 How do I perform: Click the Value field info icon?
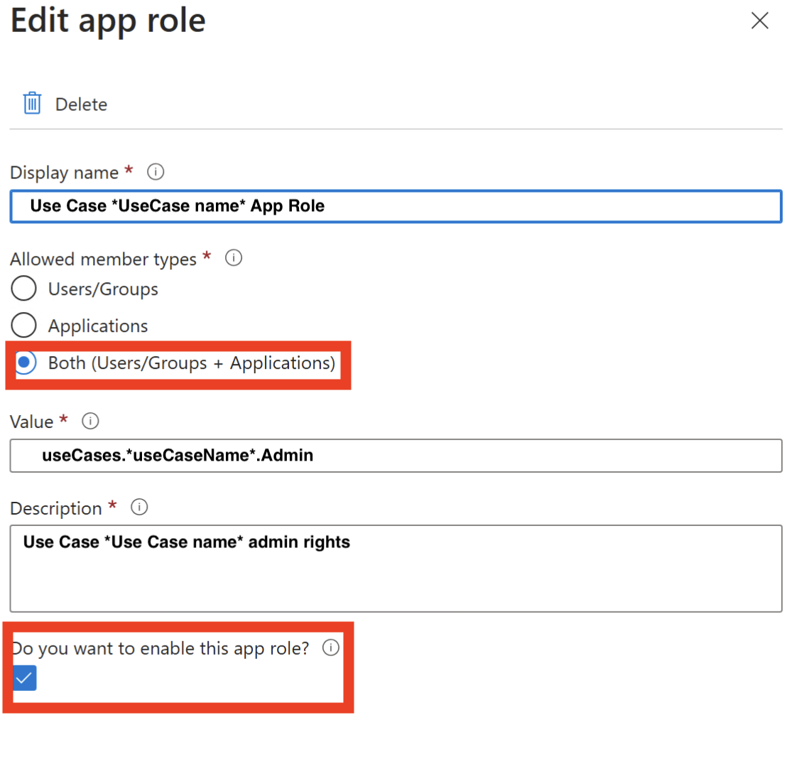point(90,422)
